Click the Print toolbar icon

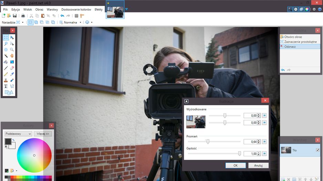pyautogui.click(x=23, y=16)
